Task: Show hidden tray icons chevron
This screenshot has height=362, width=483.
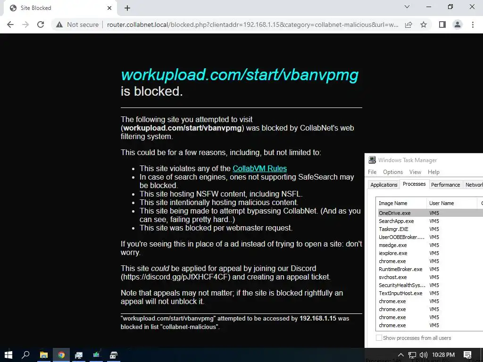Action: (x=401, y=355)
